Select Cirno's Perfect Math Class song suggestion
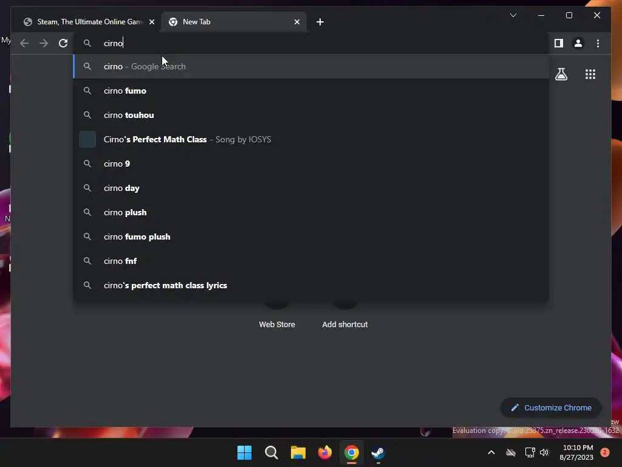 312,139
